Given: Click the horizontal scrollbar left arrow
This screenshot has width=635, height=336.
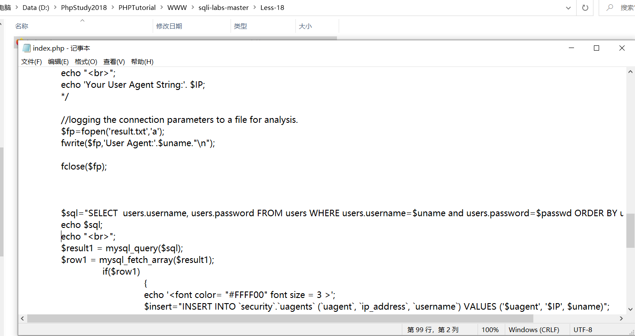Looking at the screenshot, I should (22, 318).
